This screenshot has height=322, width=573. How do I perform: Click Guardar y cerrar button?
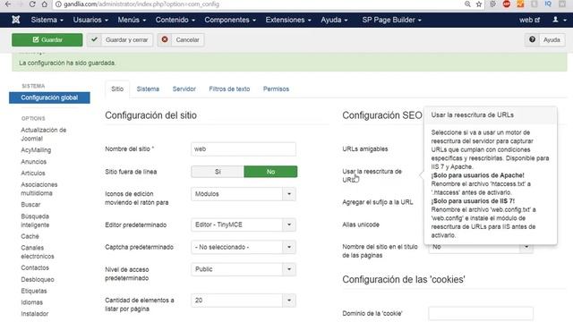[x=120, y=39]
